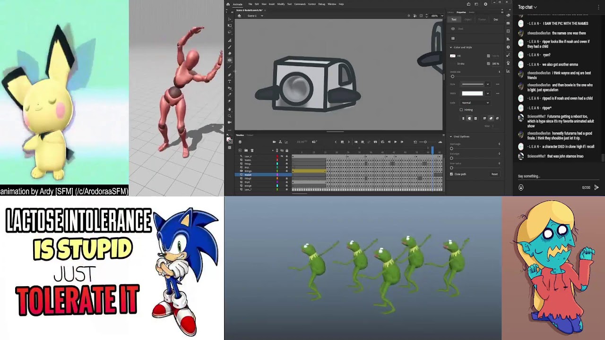605x340 pixels.
Task: Select the NozzleR layer row
Action: tap(263, 175)
